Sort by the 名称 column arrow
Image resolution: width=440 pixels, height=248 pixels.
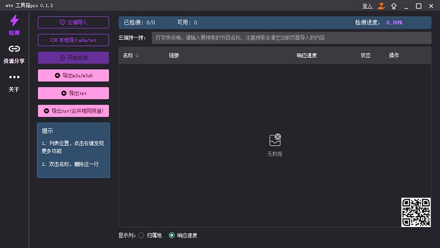point(137,56)
